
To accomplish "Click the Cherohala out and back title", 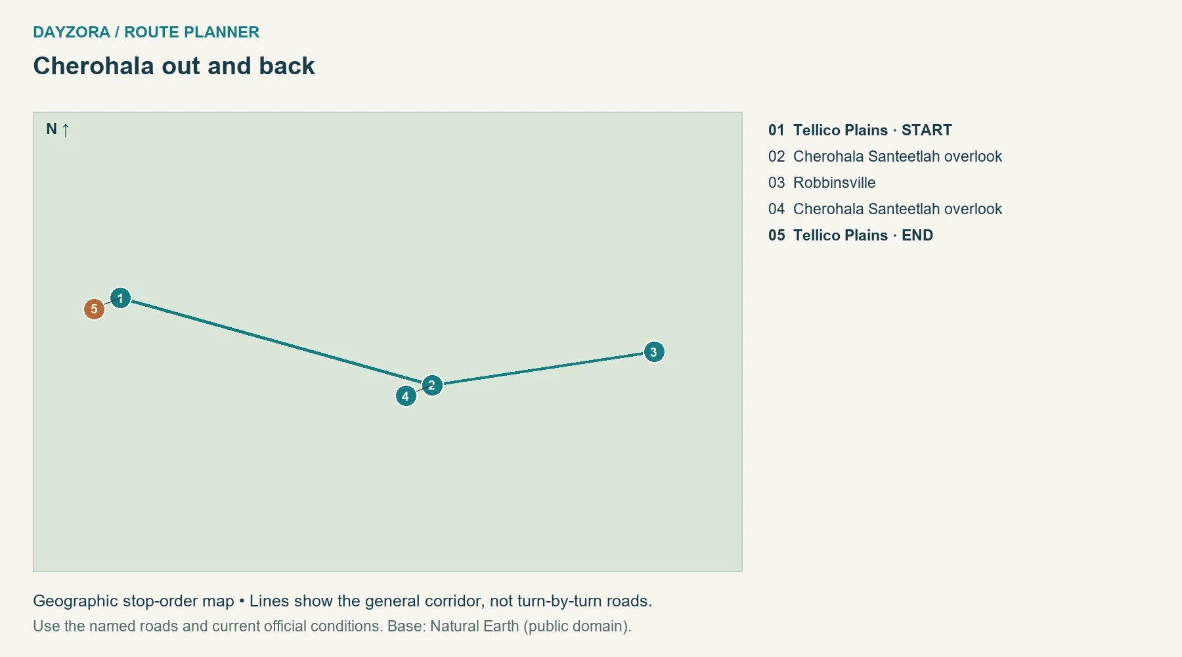I will click(174, 66).
